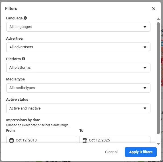
Task: Open the All advertisers dropdown
Action: 78,47
